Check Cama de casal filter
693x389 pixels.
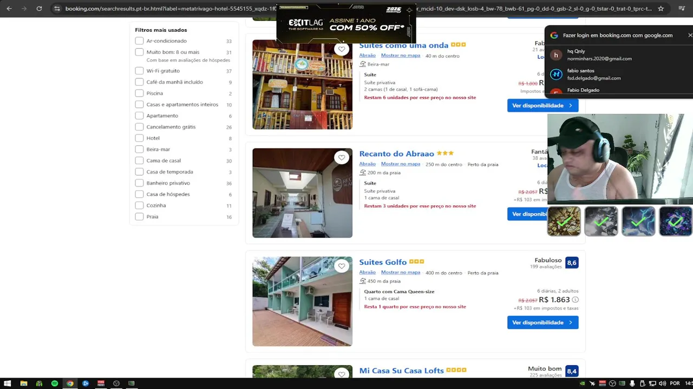tap(139, 160)
